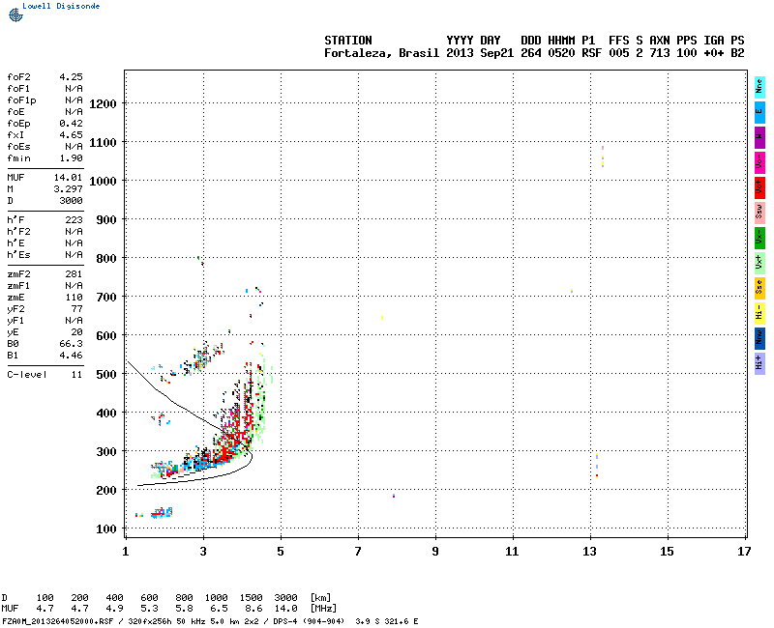The width and height of the screenshot is (774, 628).
Task: Click the light green Vx+ legend swatch
Action: pyautogui.click(x=759, y=263)
